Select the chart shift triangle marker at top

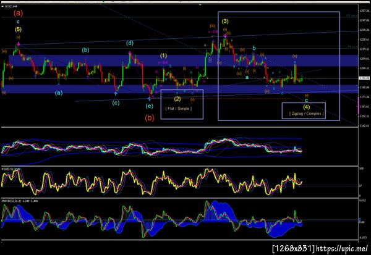(200, 4)
